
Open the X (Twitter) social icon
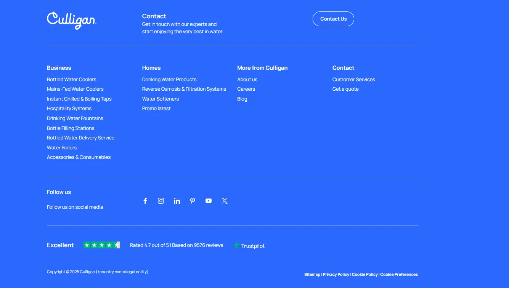click(x=225, y=201)
